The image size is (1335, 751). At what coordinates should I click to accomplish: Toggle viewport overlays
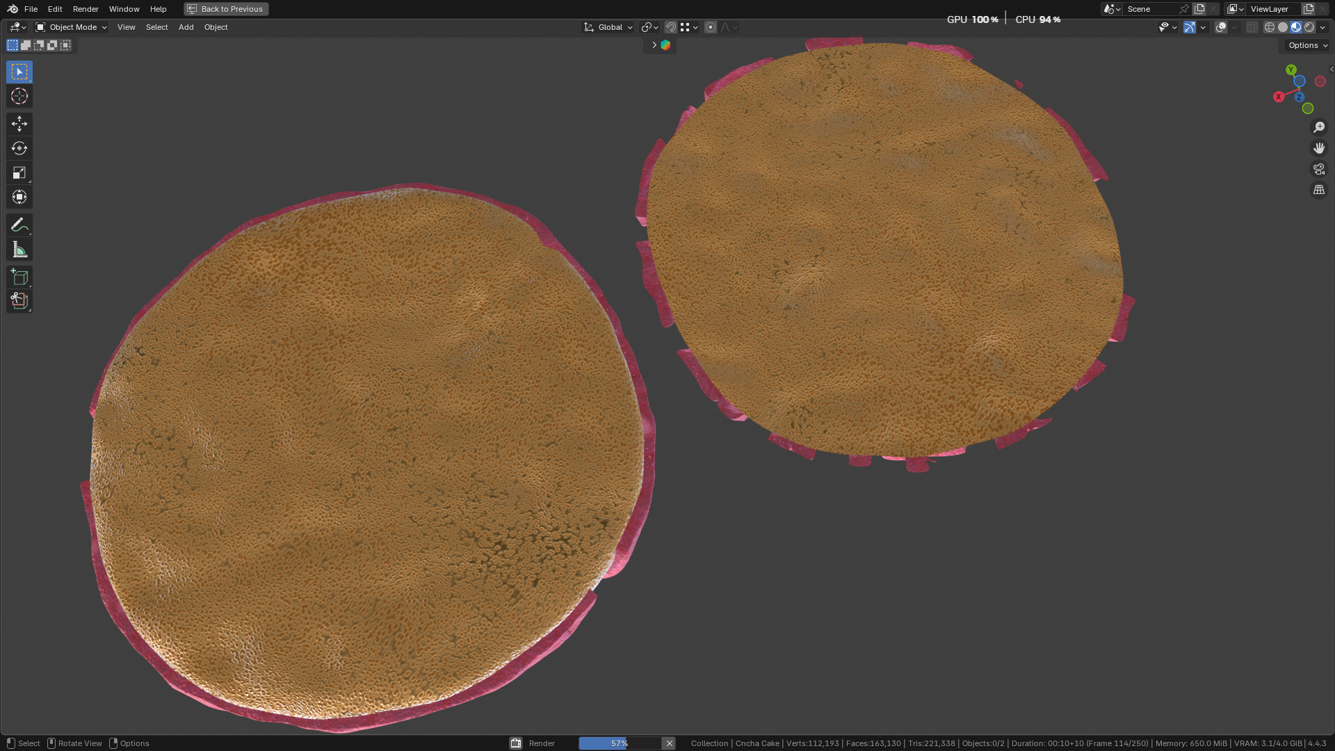tap(1221, 27)
